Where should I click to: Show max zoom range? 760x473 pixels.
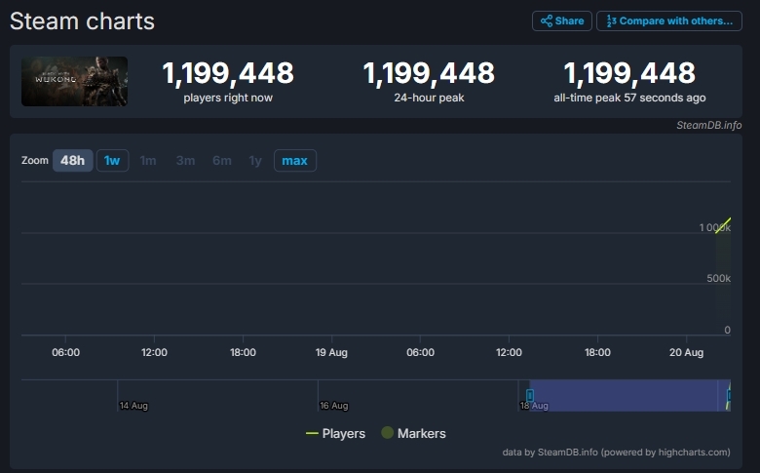294,161
